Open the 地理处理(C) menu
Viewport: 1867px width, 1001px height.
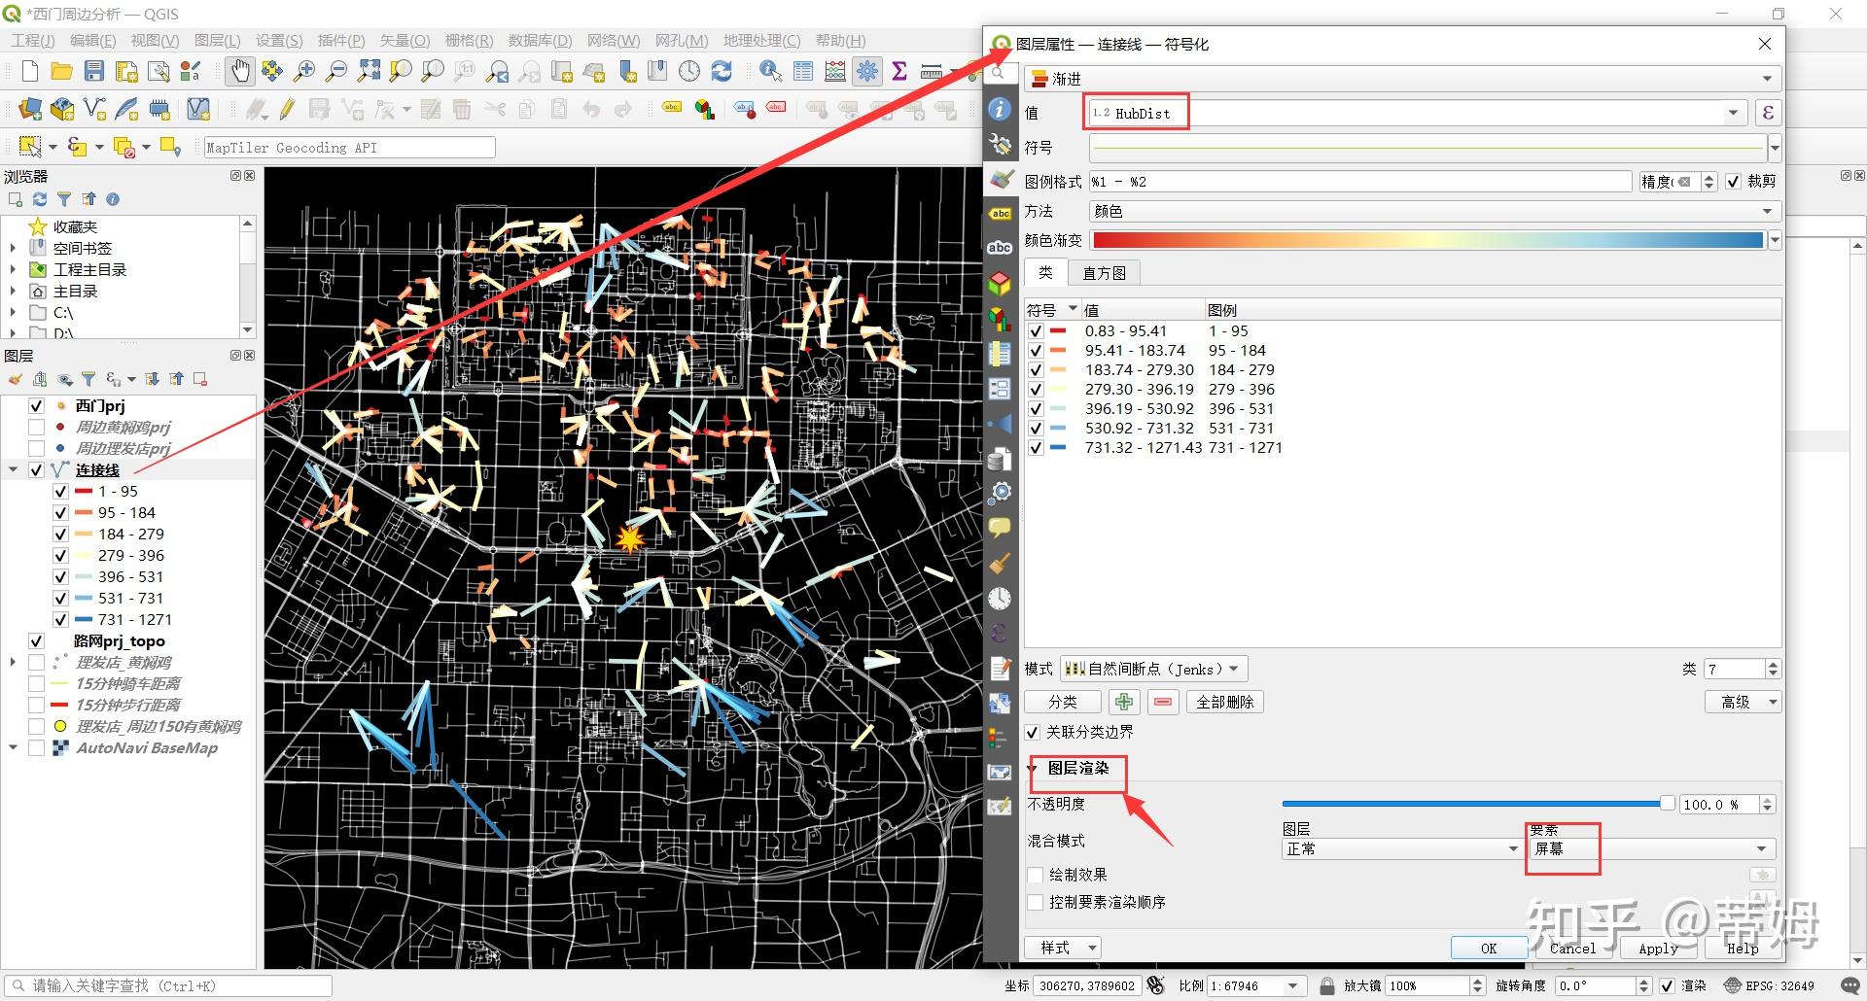coord(761,41)
